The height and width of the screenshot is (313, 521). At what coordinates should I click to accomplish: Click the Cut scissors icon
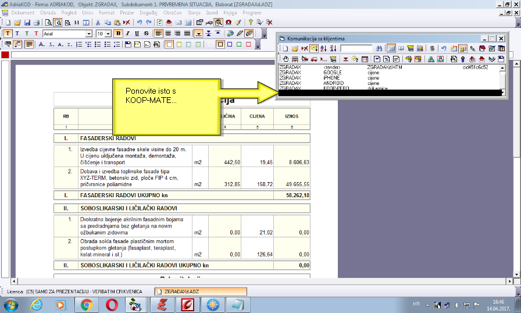98,23
